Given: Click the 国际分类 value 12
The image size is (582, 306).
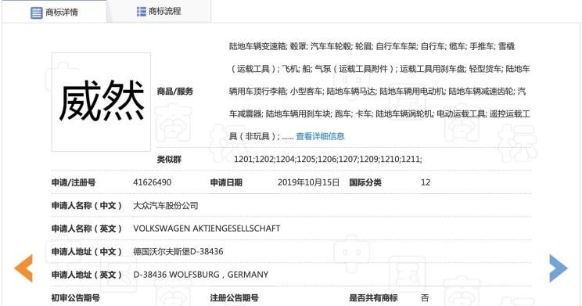Looking at the screenshot, I should point(426,182).
